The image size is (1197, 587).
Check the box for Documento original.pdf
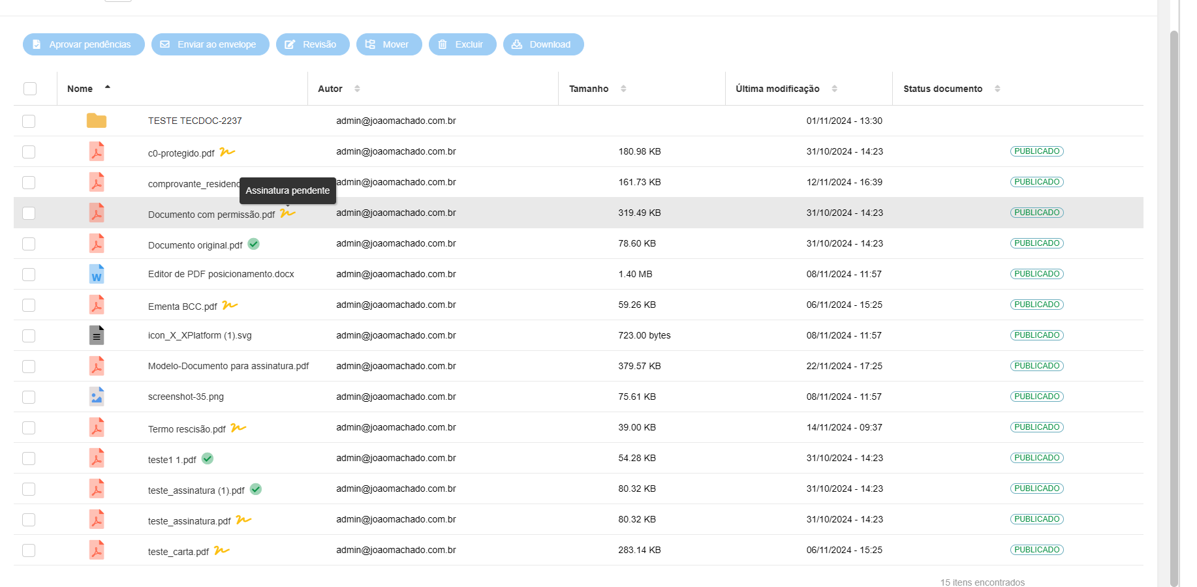(29, 244)
